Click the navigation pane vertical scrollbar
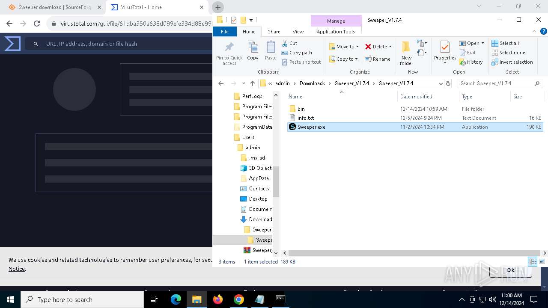This screenshot has height=308, width=548. pos(276,182)
